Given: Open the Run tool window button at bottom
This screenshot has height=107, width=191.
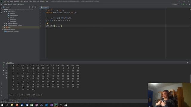Looking at the screenshot, I should click(x=6, y=100).
